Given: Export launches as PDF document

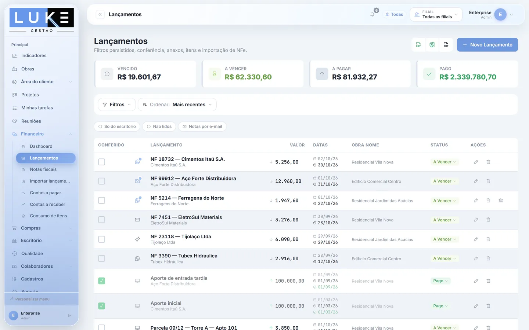Looking at the screenshot, I should (x=446, y=45).
